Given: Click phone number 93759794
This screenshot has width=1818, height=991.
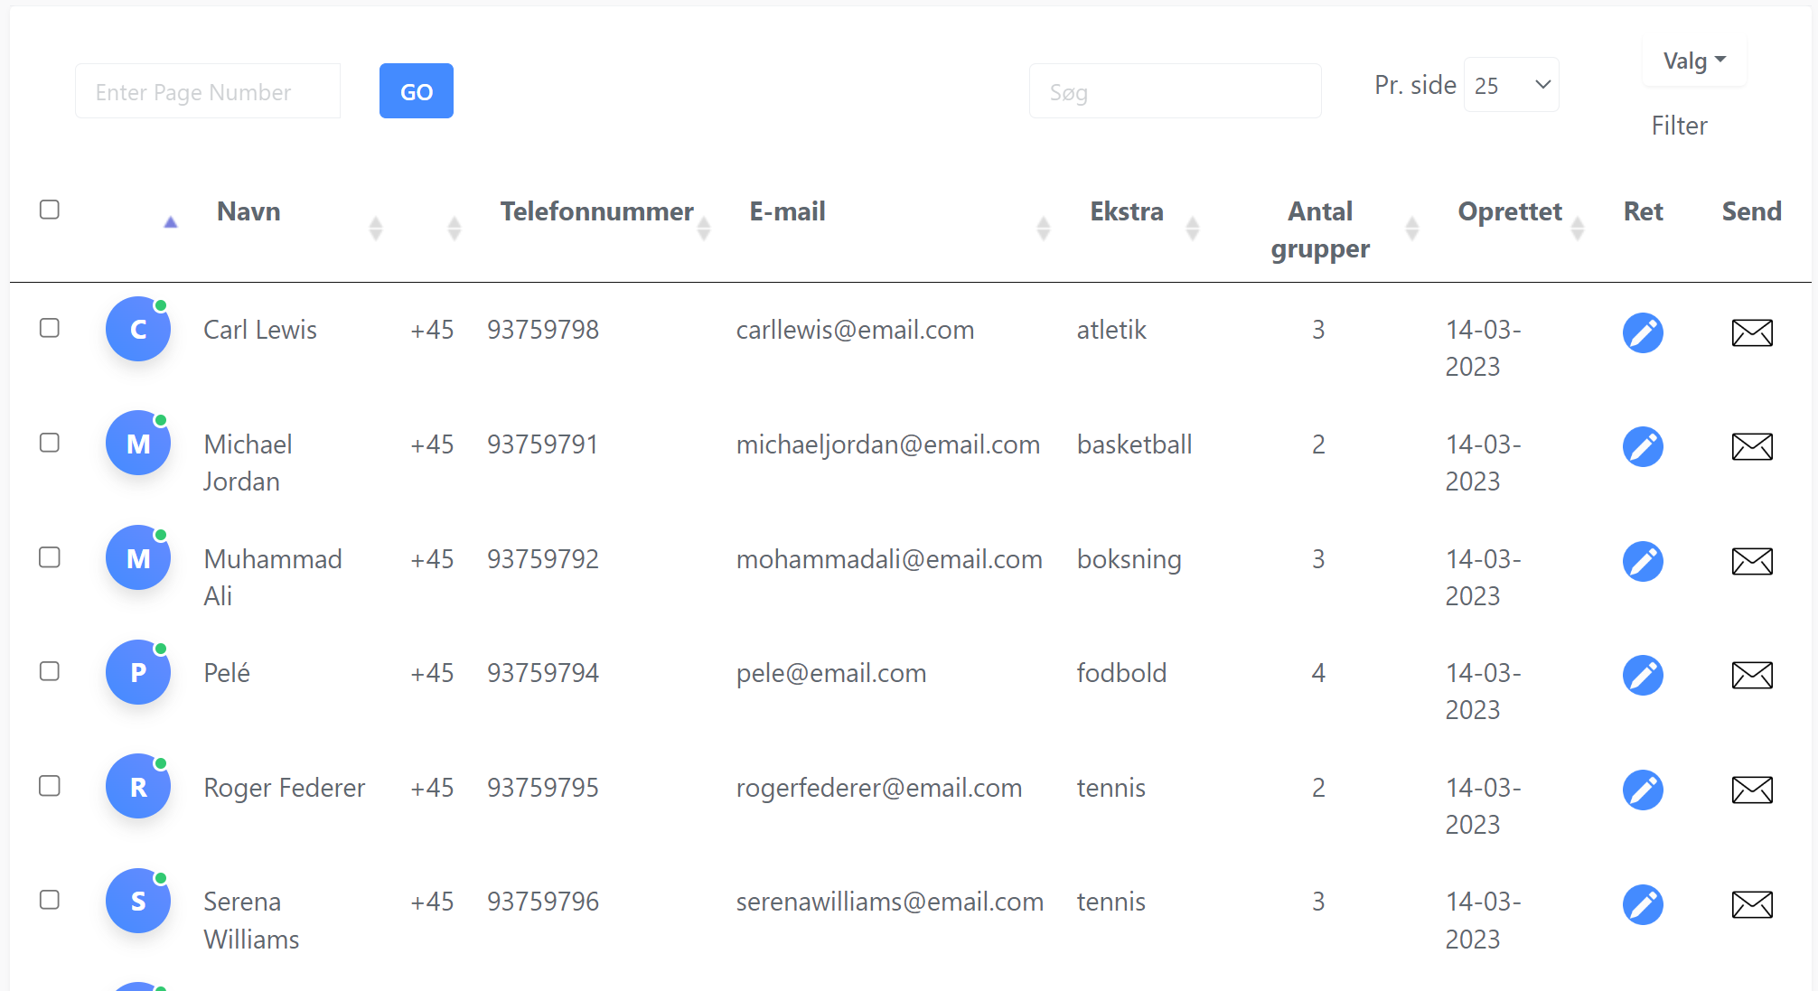Looking at the screenshot, I should tap(543, 673).
